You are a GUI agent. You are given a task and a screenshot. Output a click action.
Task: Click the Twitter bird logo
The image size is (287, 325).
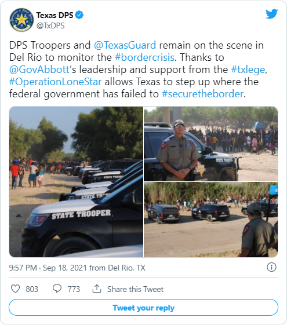[272, 14]
